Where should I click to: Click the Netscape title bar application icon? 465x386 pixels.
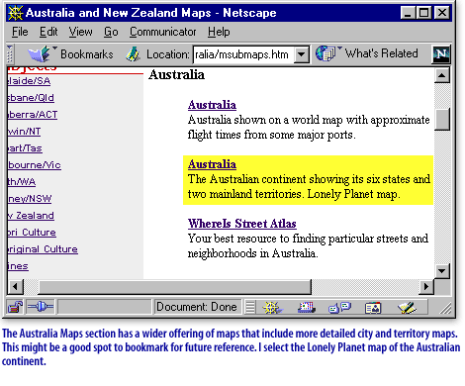[15, 13]
